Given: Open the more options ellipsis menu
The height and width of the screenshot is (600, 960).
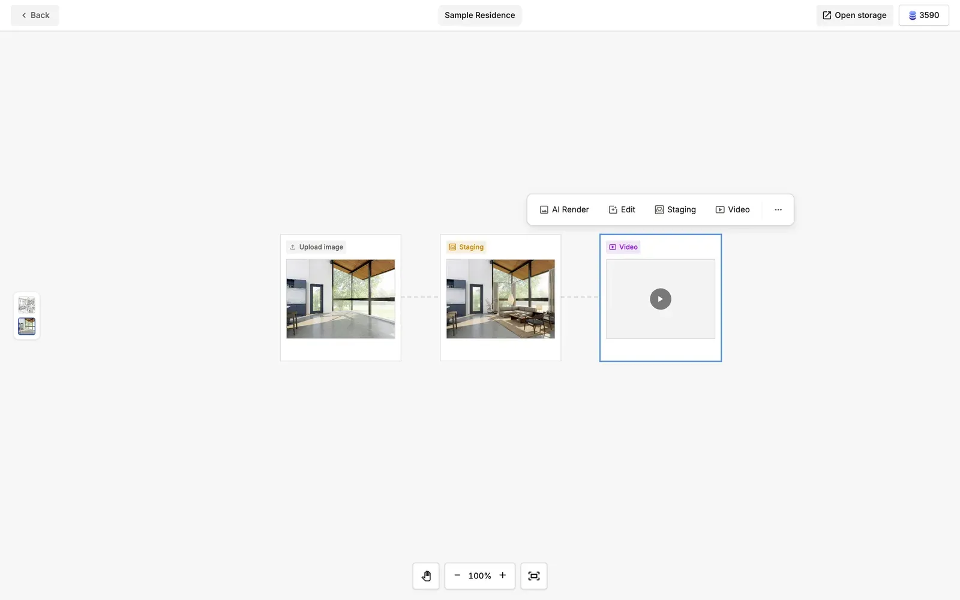Looking at the screenshot, I should point(778,209).
